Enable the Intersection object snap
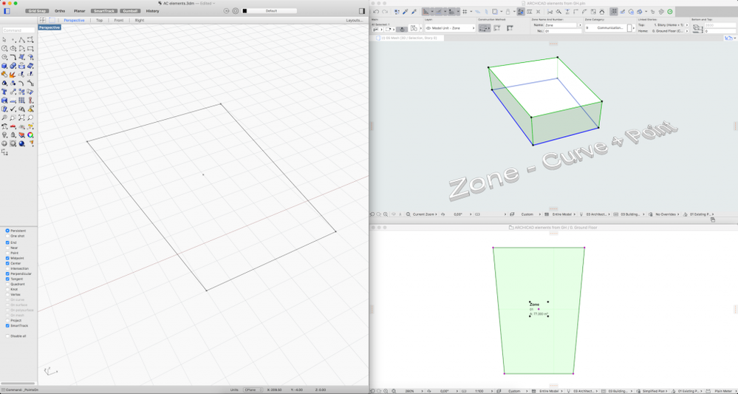Screen dimensions: 738x394 click(x=7, y=268)
